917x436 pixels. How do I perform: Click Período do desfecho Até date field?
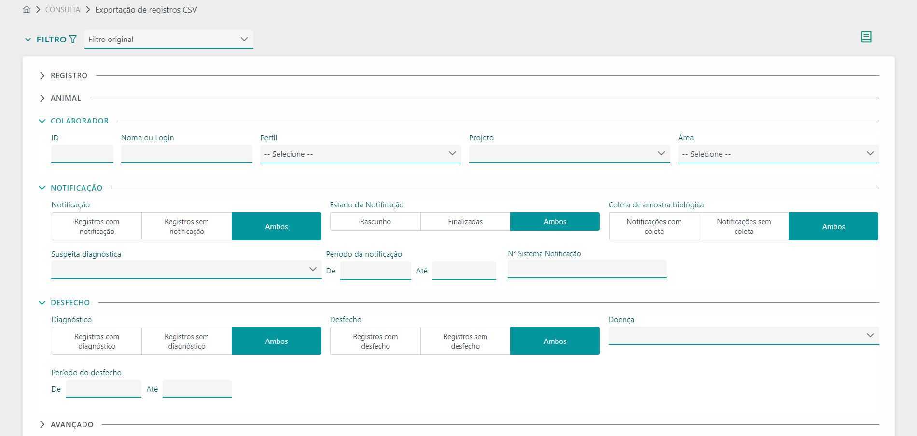[x=197, y=389]
